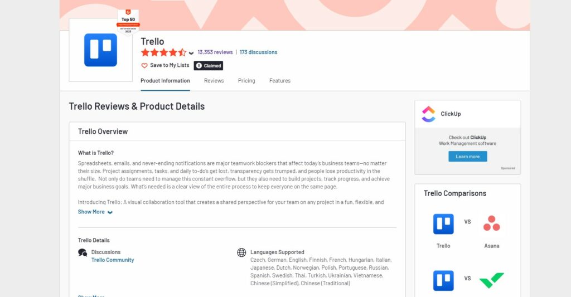Image resolution: width=571 pixels, height=297 pixels.
Task: Open the Pricing tab
Action: pos(246,81)
